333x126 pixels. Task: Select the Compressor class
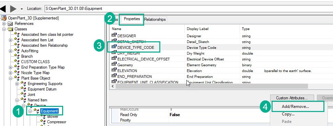coord(57,122)
